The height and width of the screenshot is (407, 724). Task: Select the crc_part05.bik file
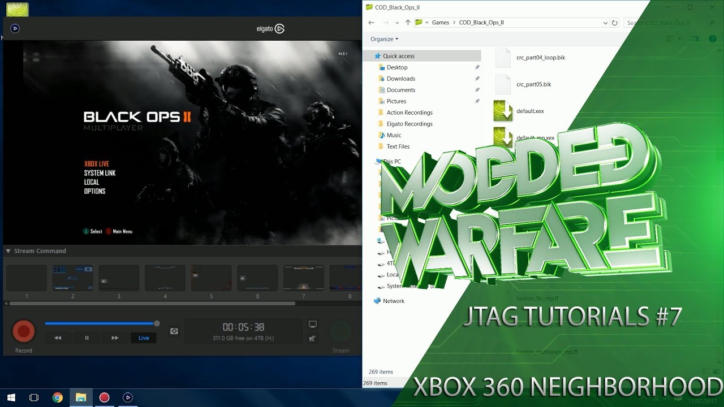coord(533,84)
